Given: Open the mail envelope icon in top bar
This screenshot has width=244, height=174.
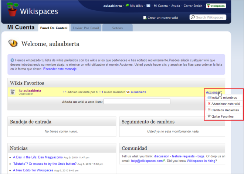Looking at the screenshot, I should (x=149, y=6).
